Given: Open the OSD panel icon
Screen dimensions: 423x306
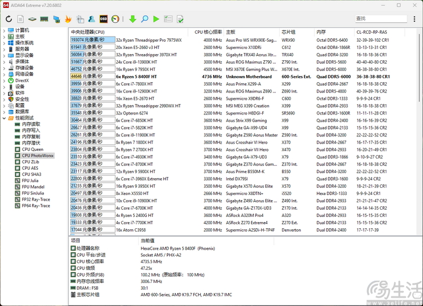Looking at the screenshot, I should click(103, 19).
